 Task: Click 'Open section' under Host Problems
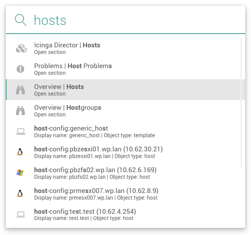(50, 73)
